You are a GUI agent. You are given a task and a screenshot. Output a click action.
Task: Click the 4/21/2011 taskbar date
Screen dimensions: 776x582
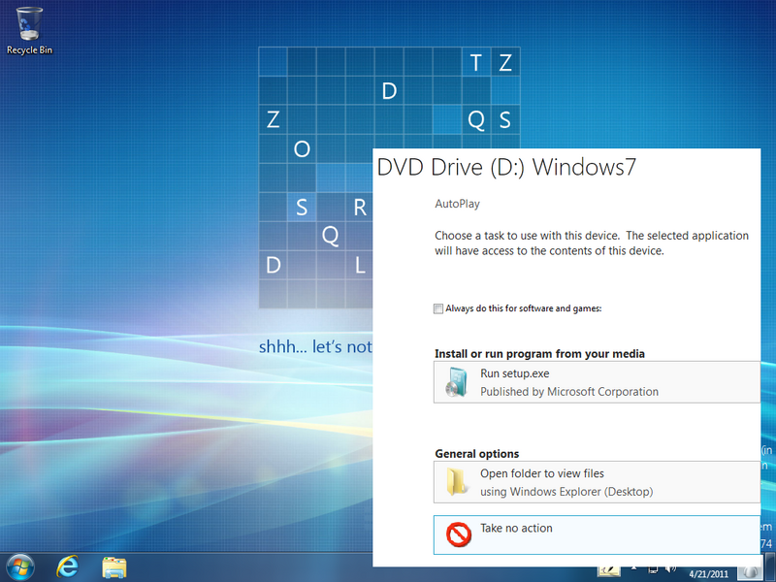click(708, 574)
